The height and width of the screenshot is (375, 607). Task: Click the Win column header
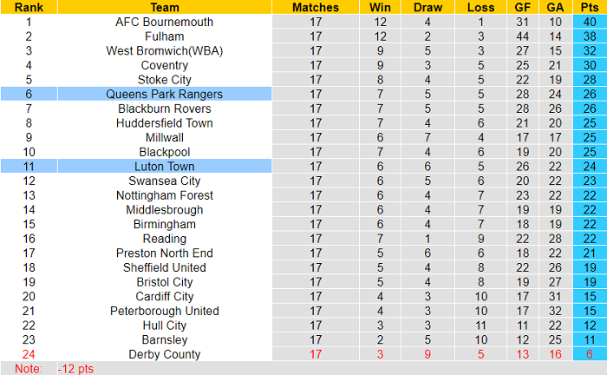pos(380,7)
